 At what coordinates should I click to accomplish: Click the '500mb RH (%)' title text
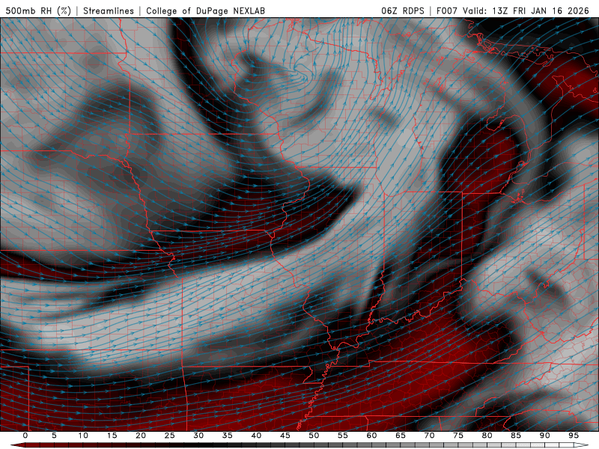point(39,10)
